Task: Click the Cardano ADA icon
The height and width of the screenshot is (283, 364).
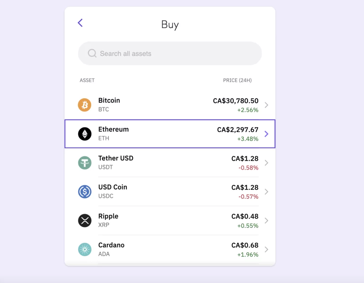Action: (84, 249)
